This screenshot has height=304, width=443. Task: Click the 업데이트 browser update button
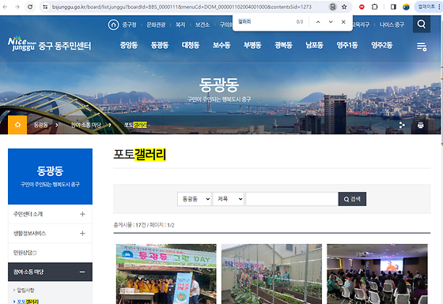(x=427, y=7)
